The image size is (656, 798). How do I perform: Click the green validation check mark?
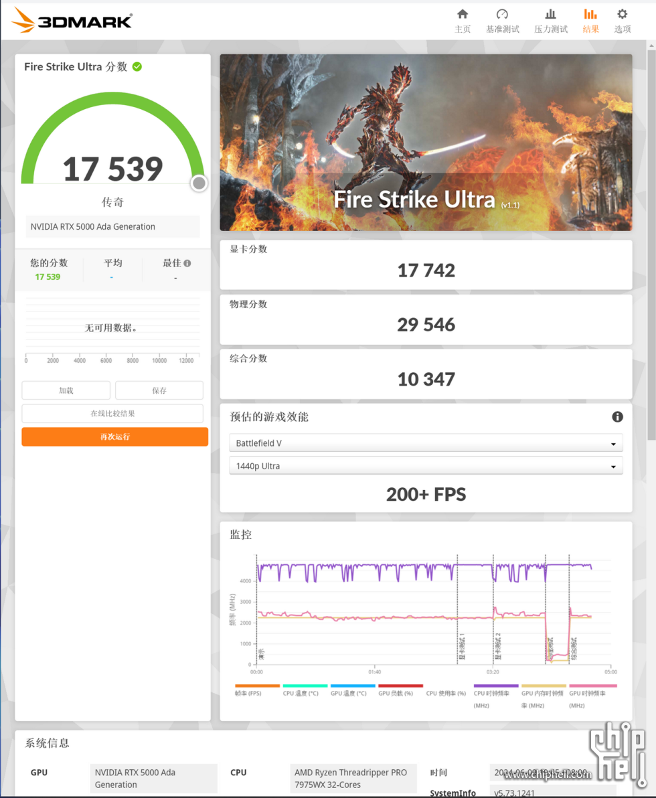[137, 67]
